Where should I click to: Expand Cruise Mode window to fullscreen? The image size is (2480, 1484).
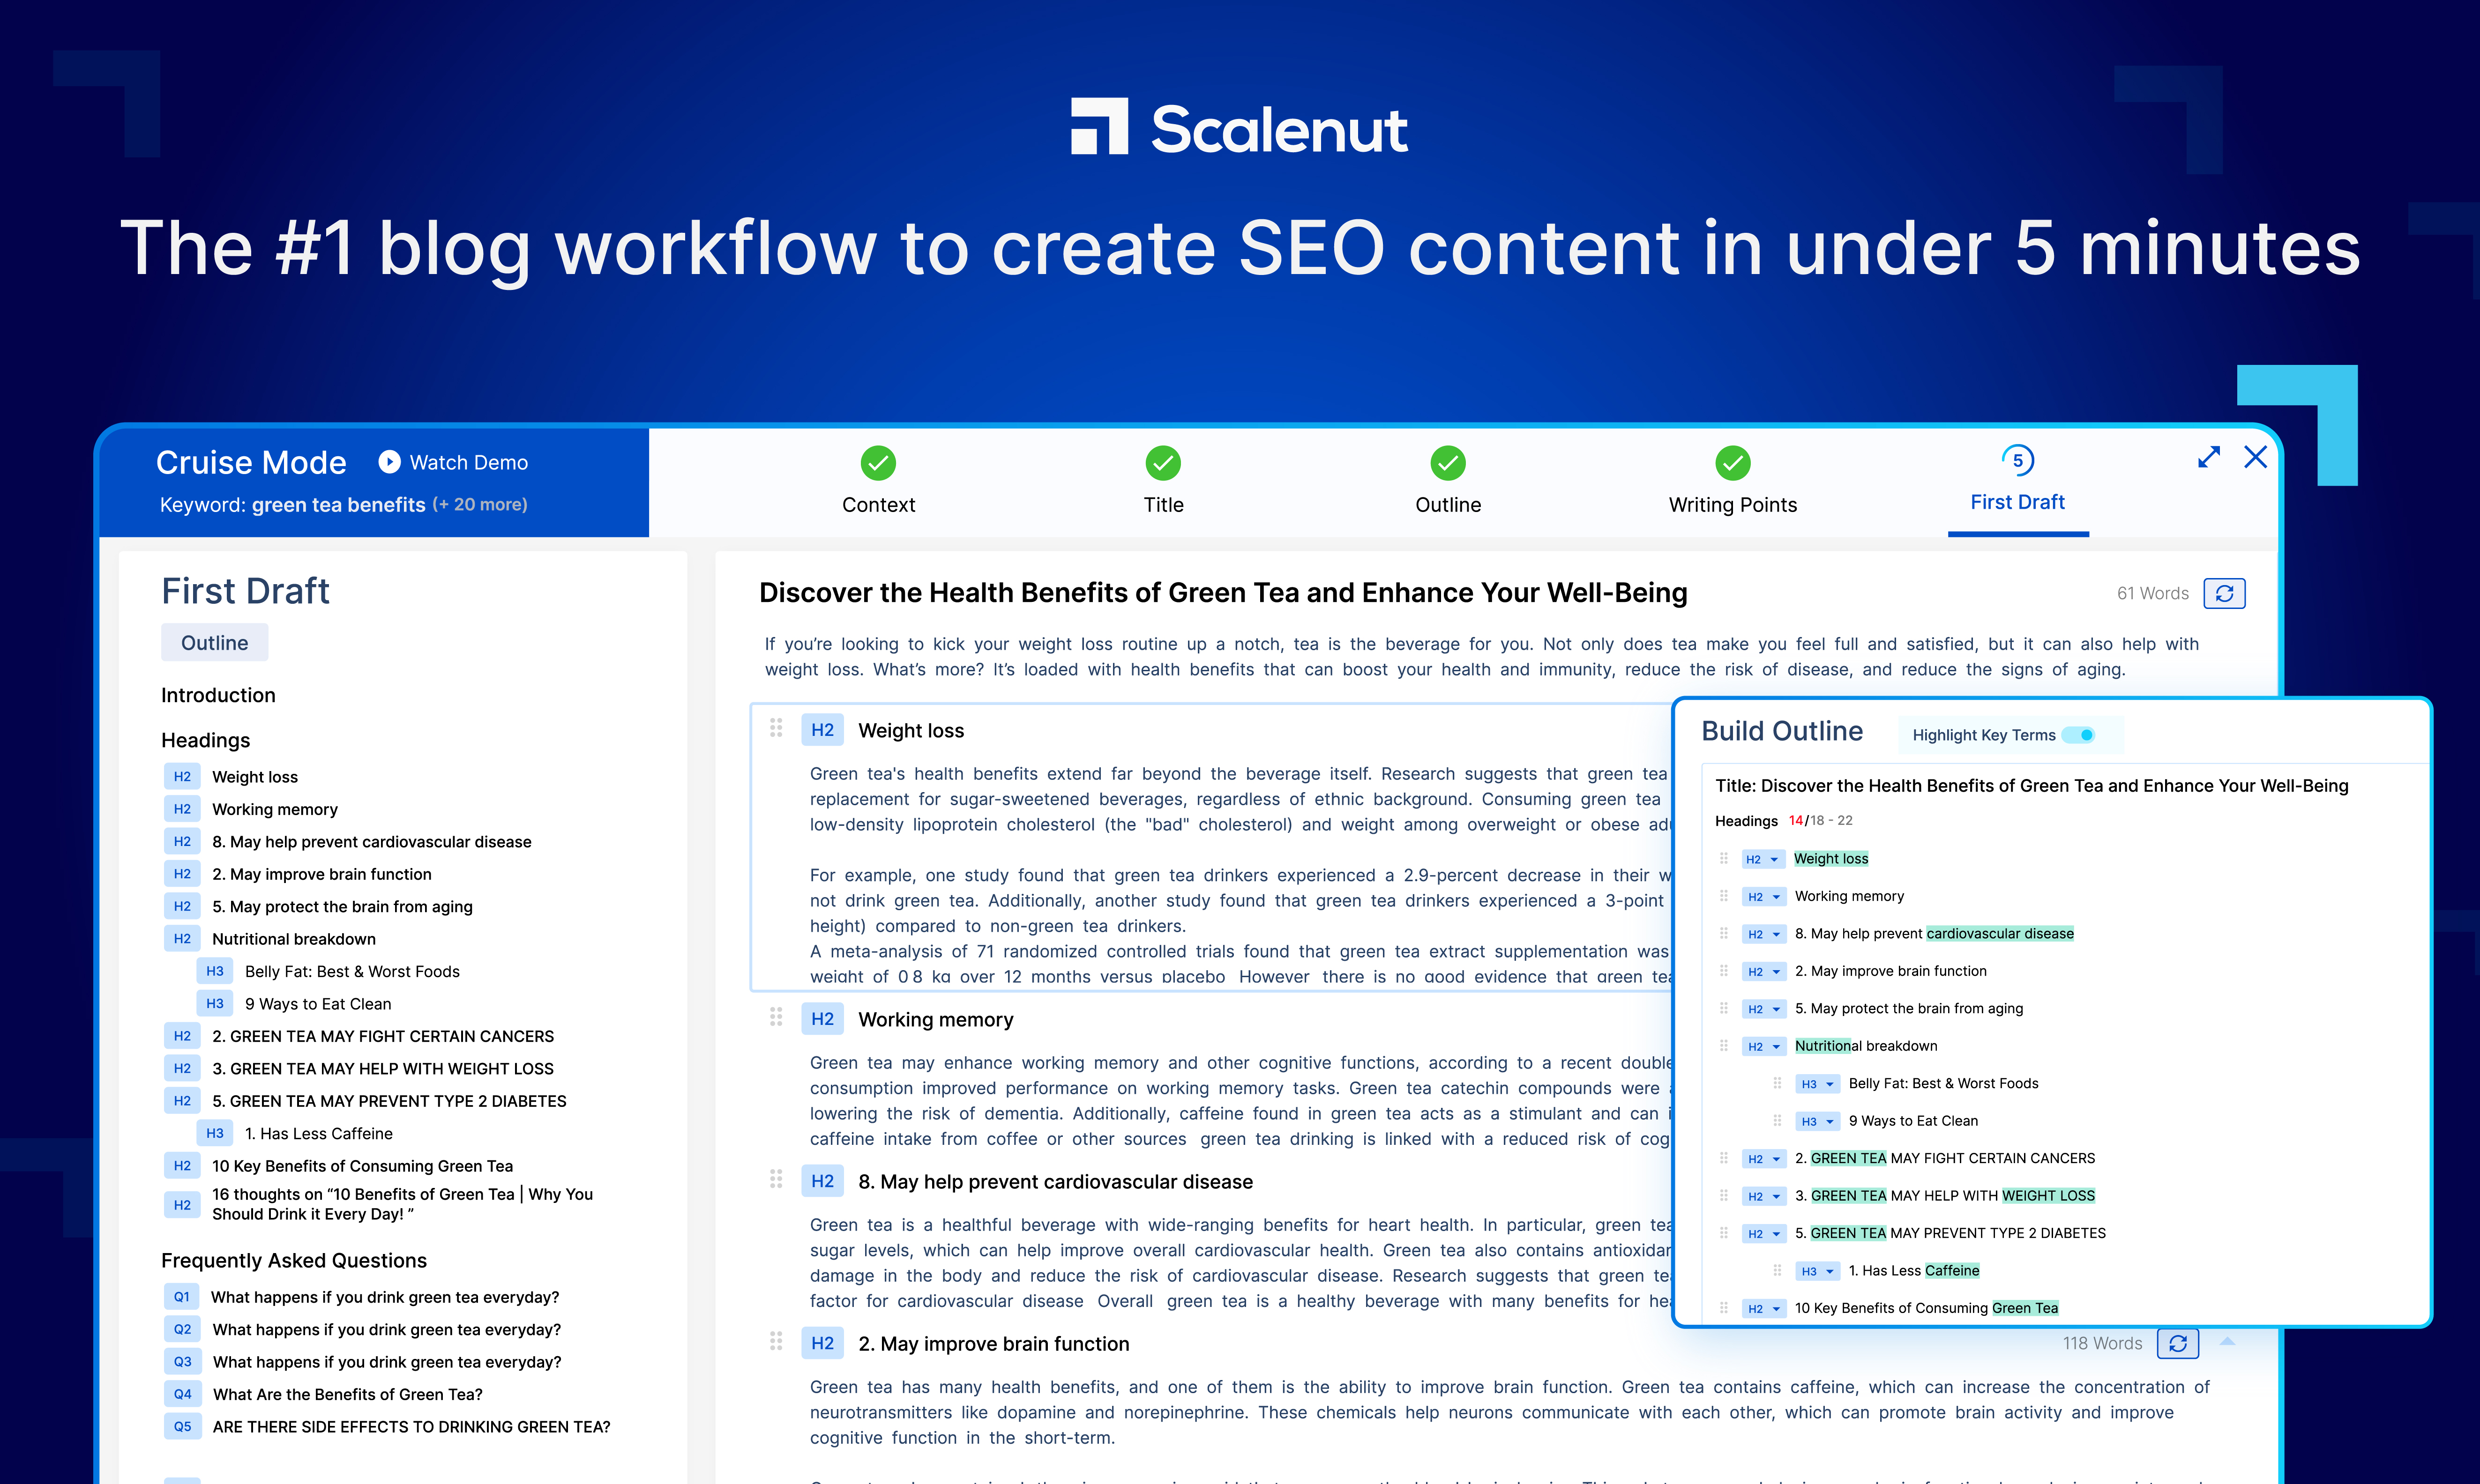tap(2209, 457)
